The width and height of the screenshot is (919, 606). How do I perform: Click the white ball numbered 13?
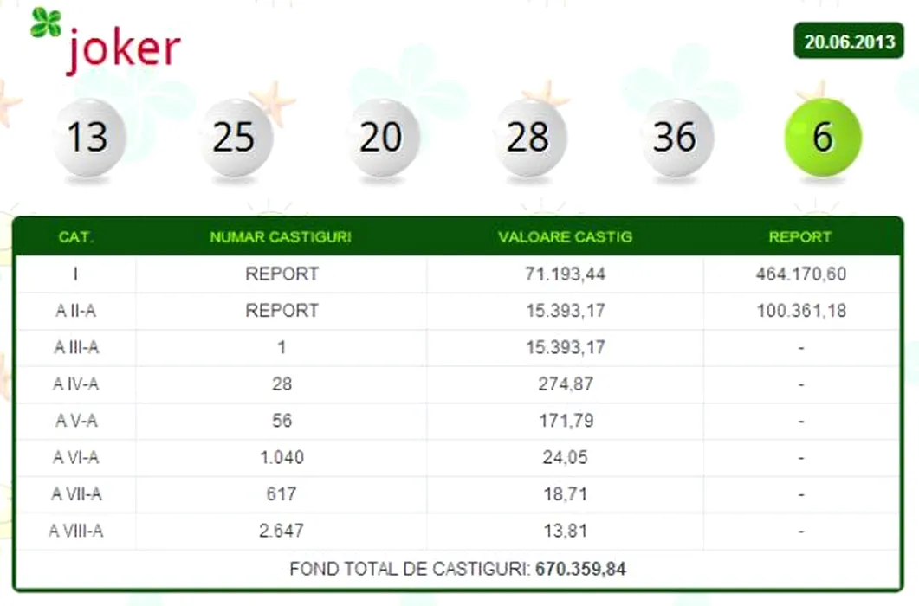(88, 138)
